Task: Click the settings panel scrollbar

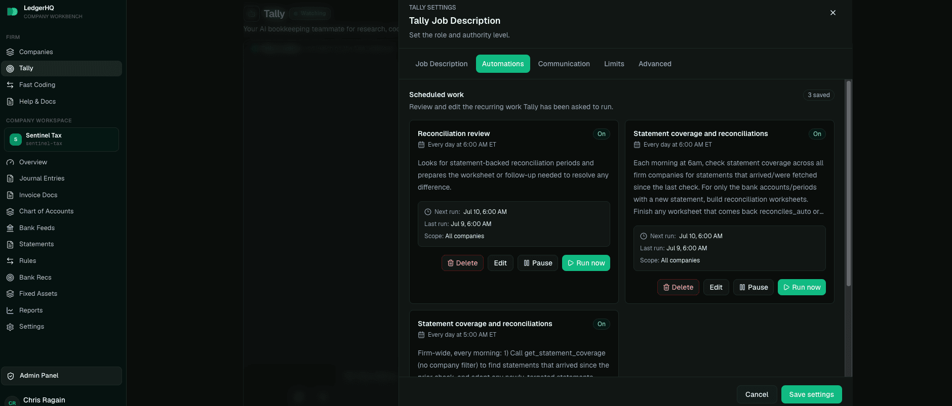Action: click(x=849, y=183)
